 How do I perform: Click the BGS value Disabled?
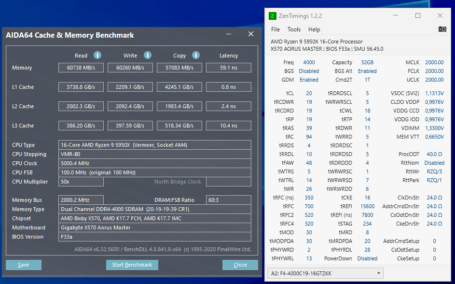coord(309,71)
